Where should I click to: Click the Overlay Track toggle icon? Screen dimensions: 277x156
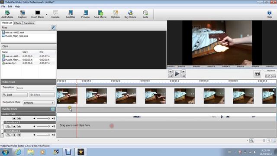click(53, 109)
